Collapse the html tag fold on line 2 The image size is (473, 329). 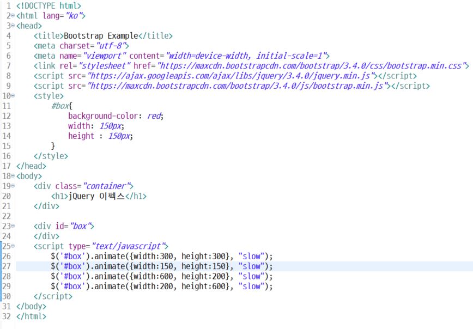tap(13, 16)
